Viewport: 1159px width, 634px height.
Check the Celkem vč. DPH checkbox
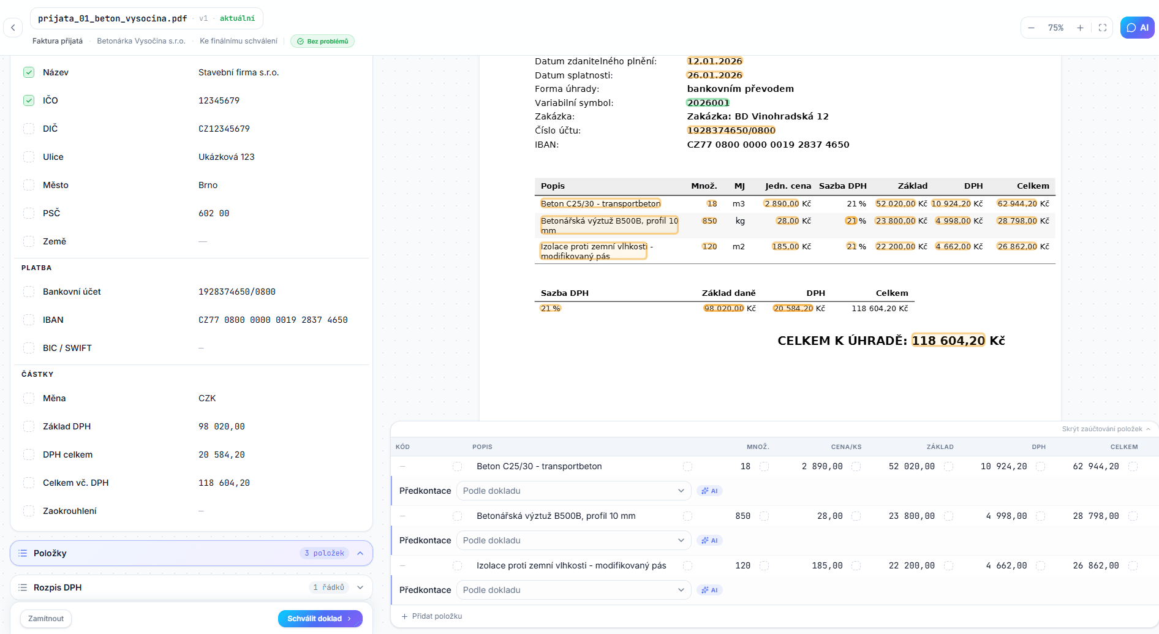[x=29, y=483]
